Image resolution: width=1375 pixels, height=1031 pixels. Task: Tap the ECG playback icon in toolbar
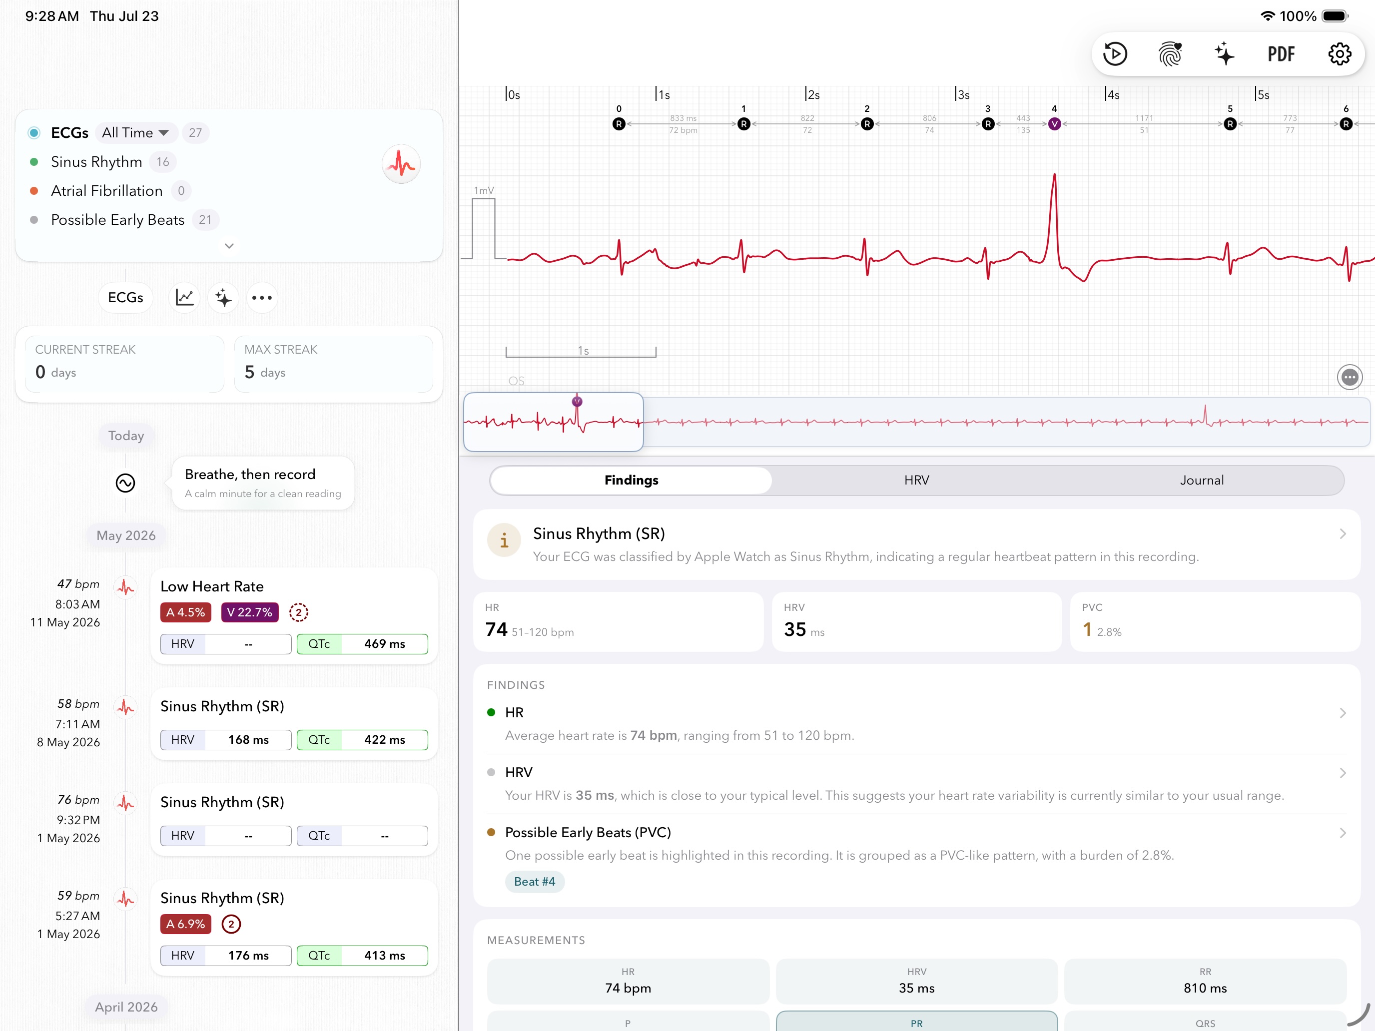pos(1115,54)
